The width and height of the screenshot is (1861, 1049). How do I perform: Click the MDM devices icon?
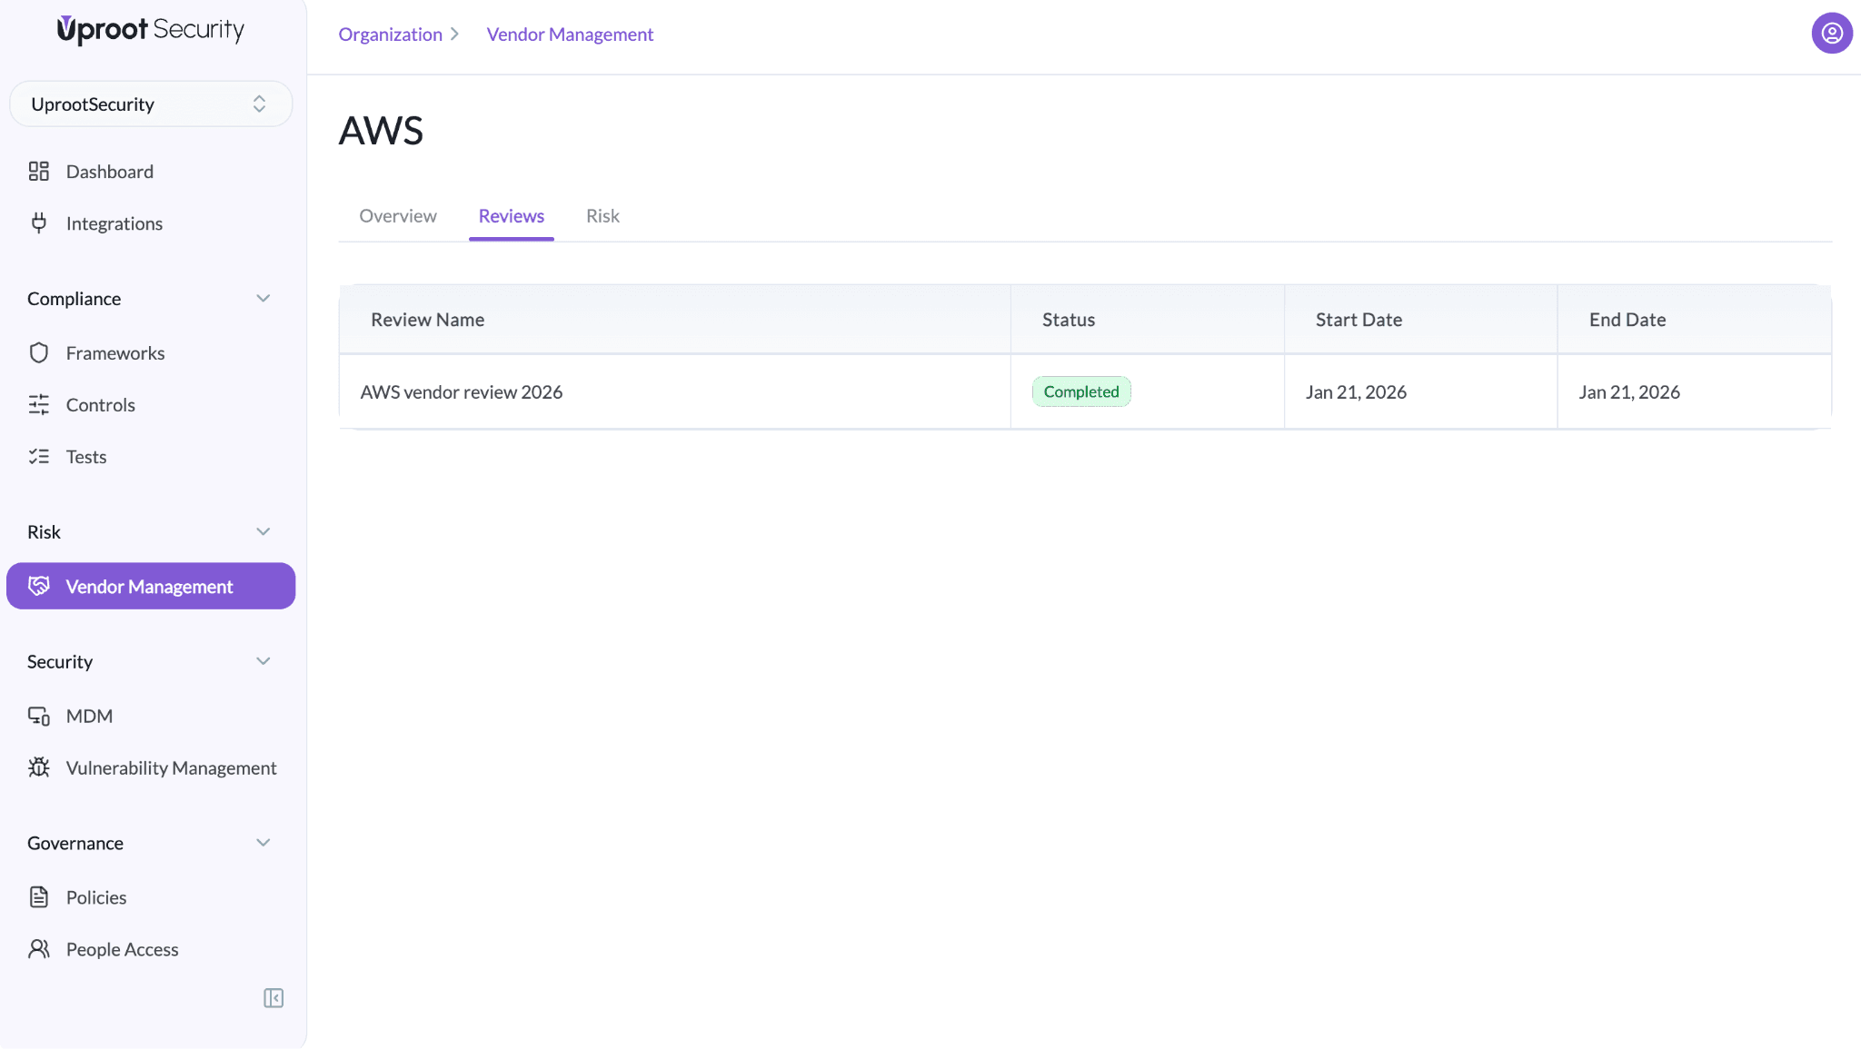[38, 717]
